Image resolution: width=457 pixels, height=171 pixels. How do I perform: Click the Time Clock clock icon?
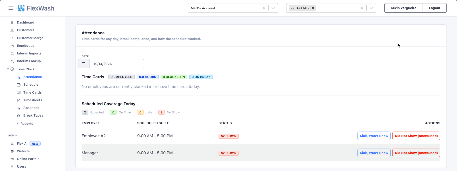click(x=12, y=69)
